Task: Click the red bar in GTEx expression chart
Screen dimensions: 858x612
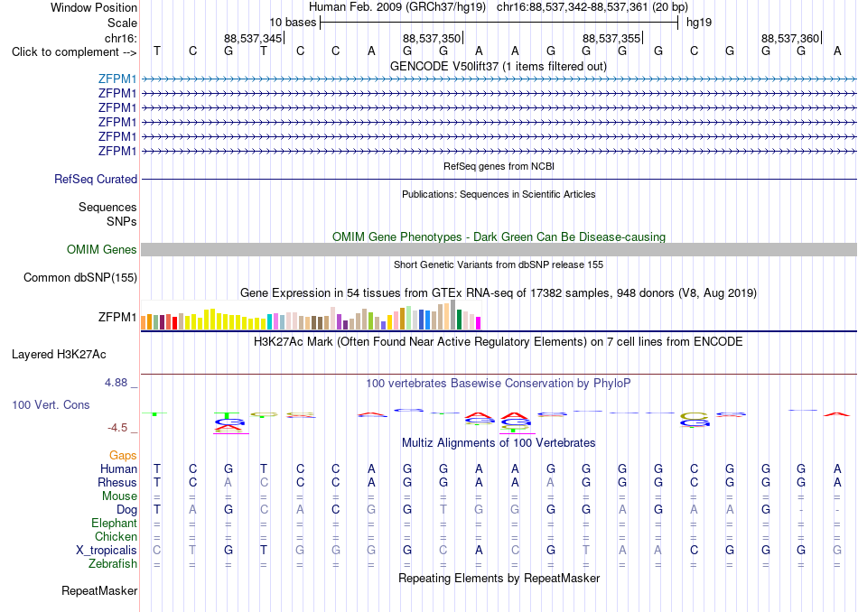Action: click(x=174, y=322)
